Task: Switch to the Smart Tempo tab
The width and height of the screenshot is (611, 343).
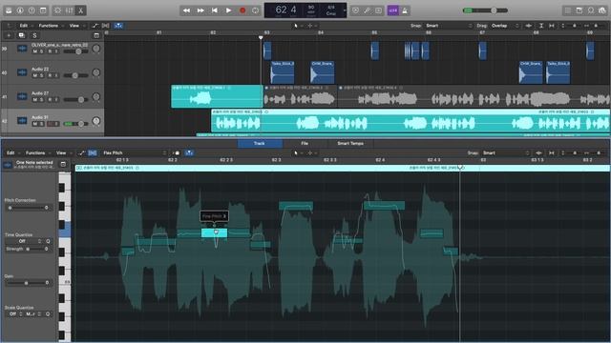Action: (350, 144)
